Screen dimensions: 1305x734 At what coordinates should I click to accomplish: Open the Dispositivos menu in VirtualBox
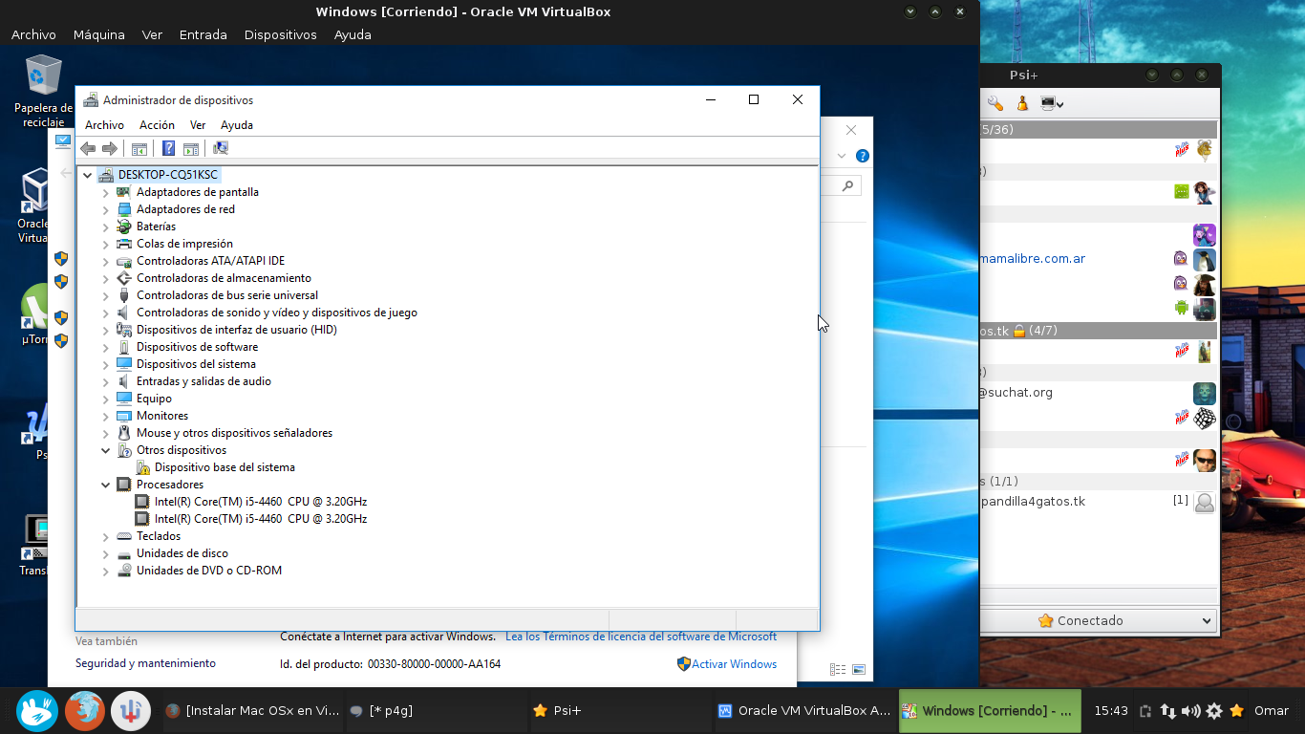pos(280,34)
